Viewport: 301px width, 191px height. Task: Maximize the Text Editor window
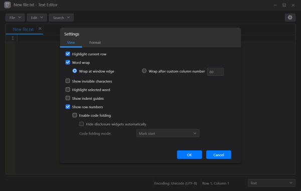[x=284, y=5]
